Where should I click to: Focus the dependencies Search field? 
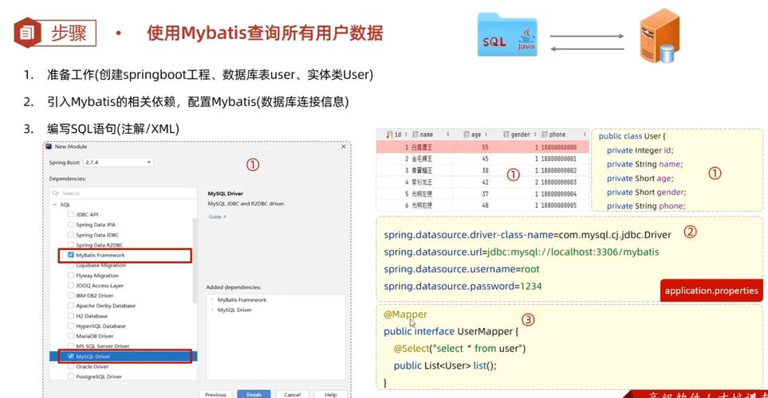tap(124, 193)
